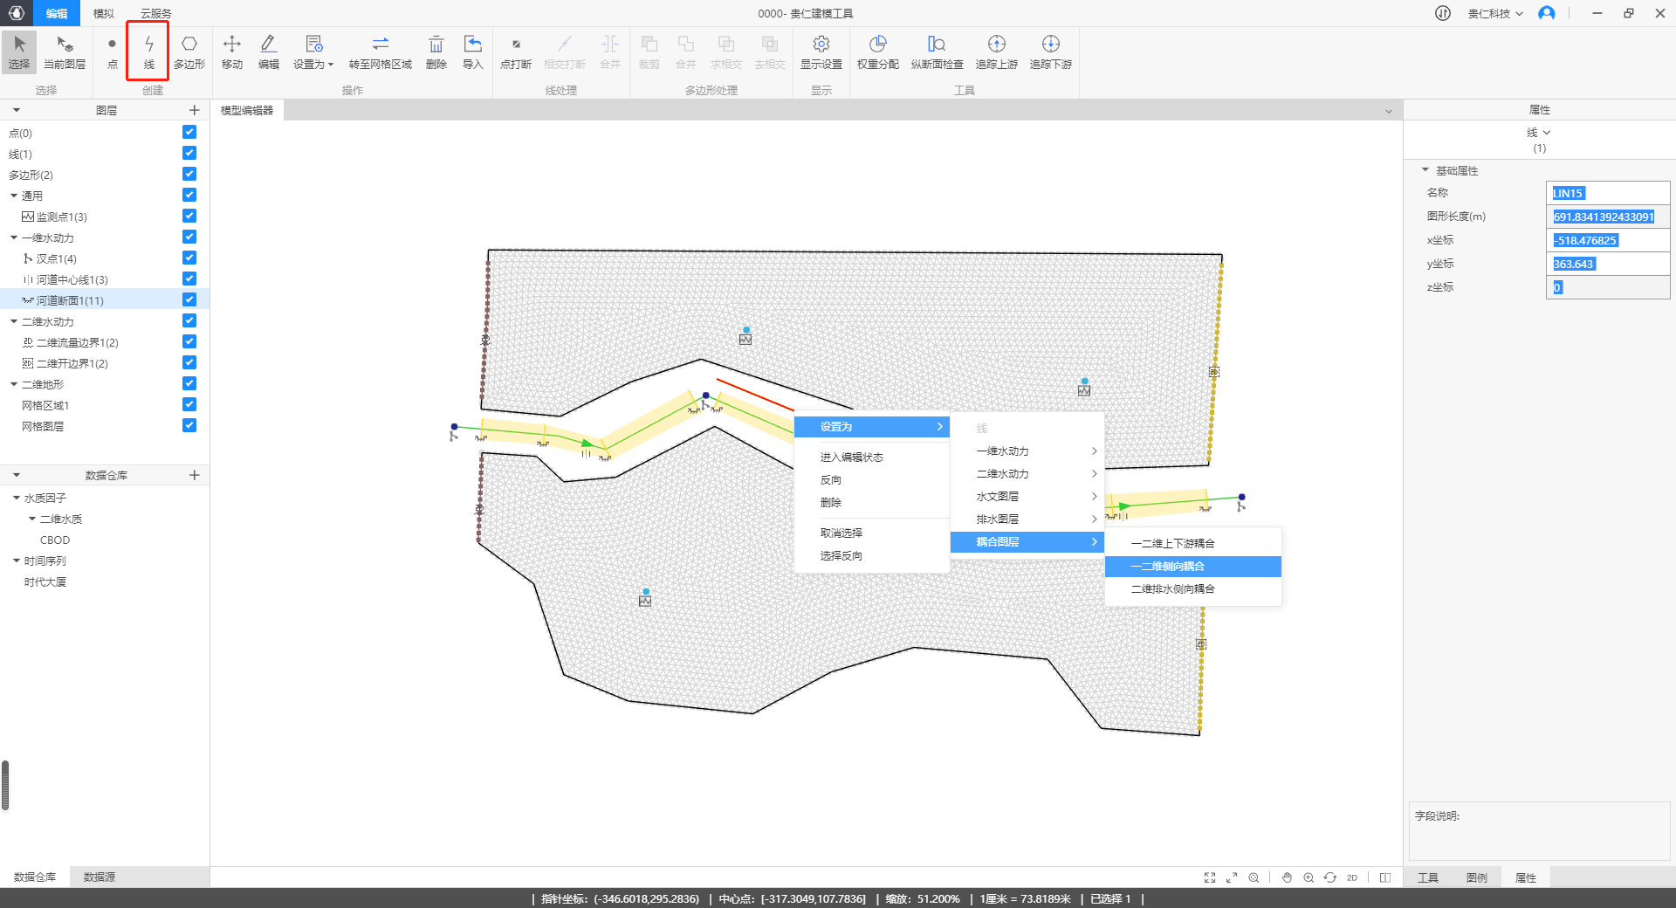Viewport: 1676px width, 908px height.
Task: Click the 数据源 bottom tab
Action: (x=99, y=877)
